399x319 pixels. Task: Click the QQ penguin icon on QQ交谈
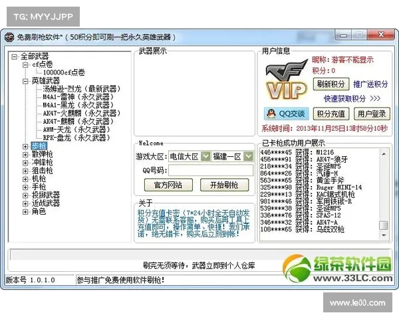(x=271, y=114)
